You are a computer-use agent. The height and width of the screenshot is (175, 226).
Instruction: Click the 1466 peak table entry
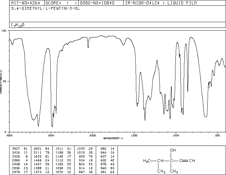point(41,160)
